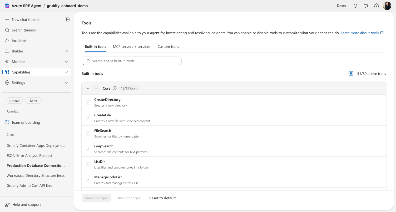This screenshot has width=396, height=212.
Task: Click the info icon next to Core
Action: [x=115, y=88]
